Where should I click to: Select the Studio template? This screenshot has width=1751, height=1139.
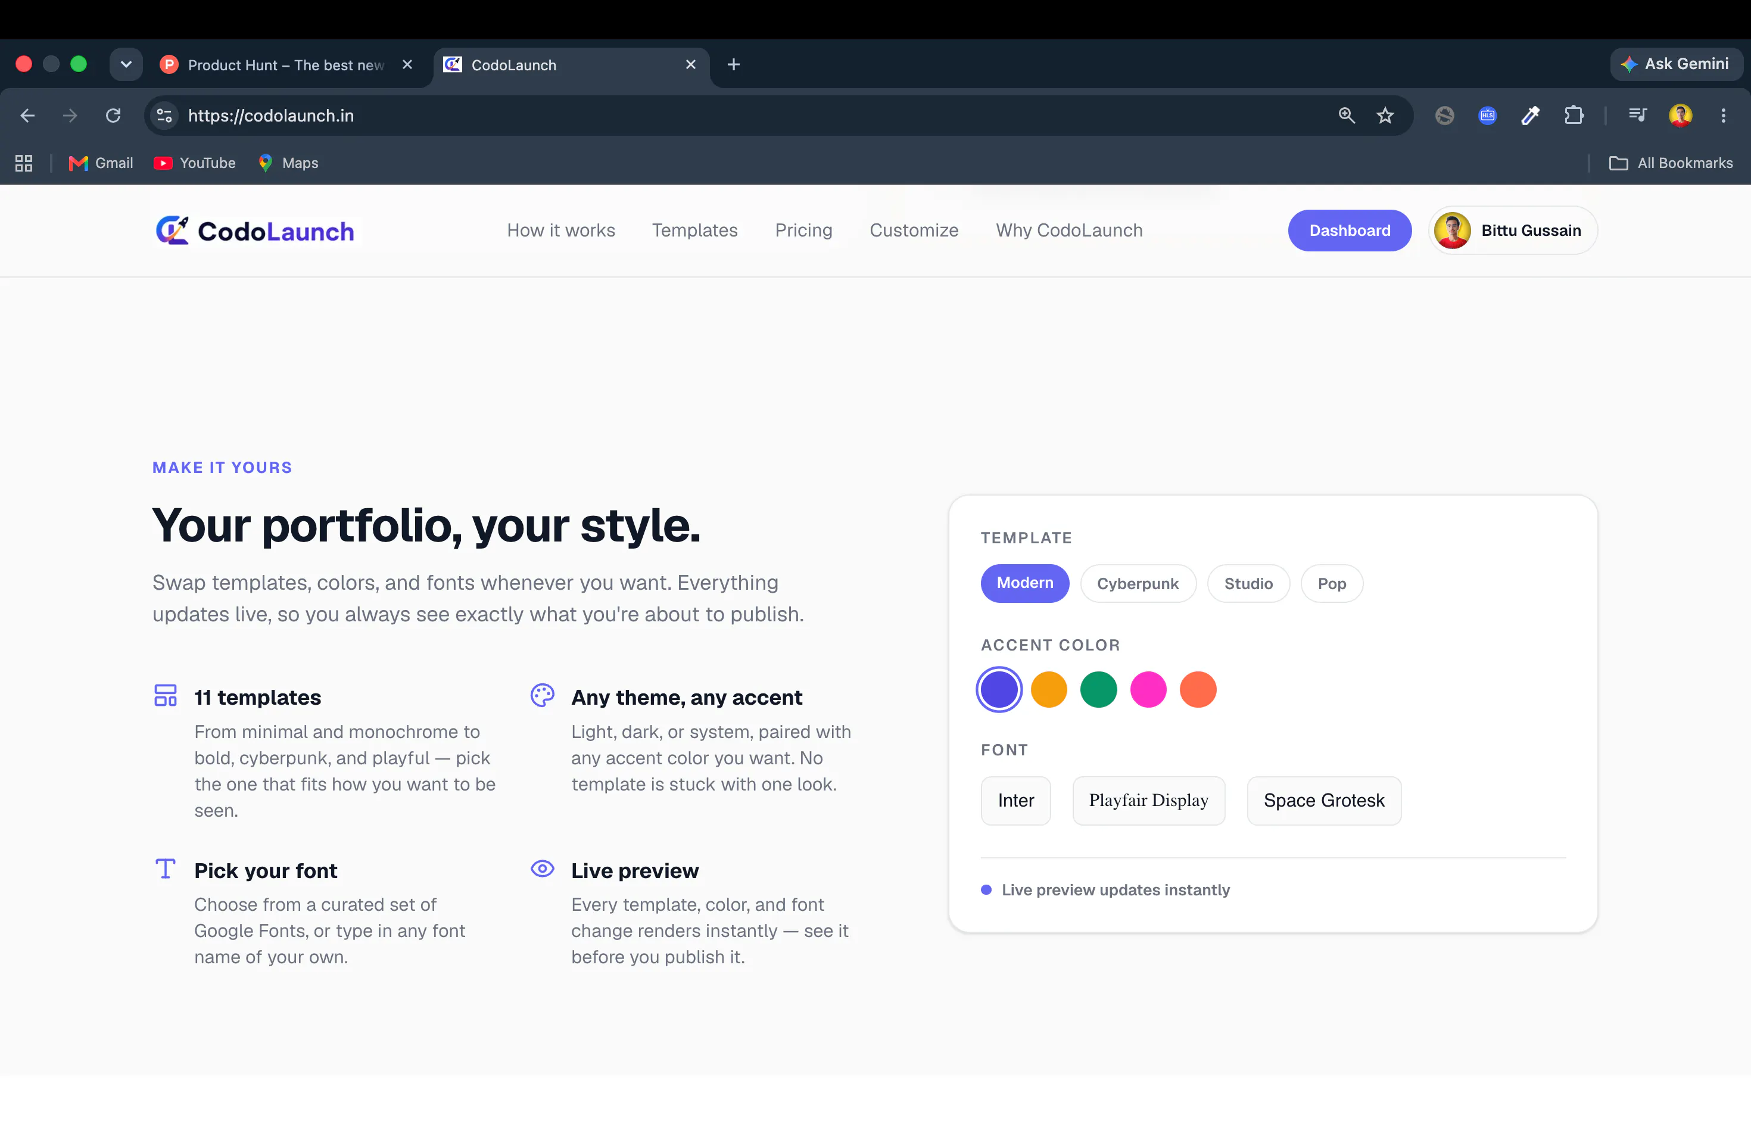pyautogui.click(x=1248, y=583)
